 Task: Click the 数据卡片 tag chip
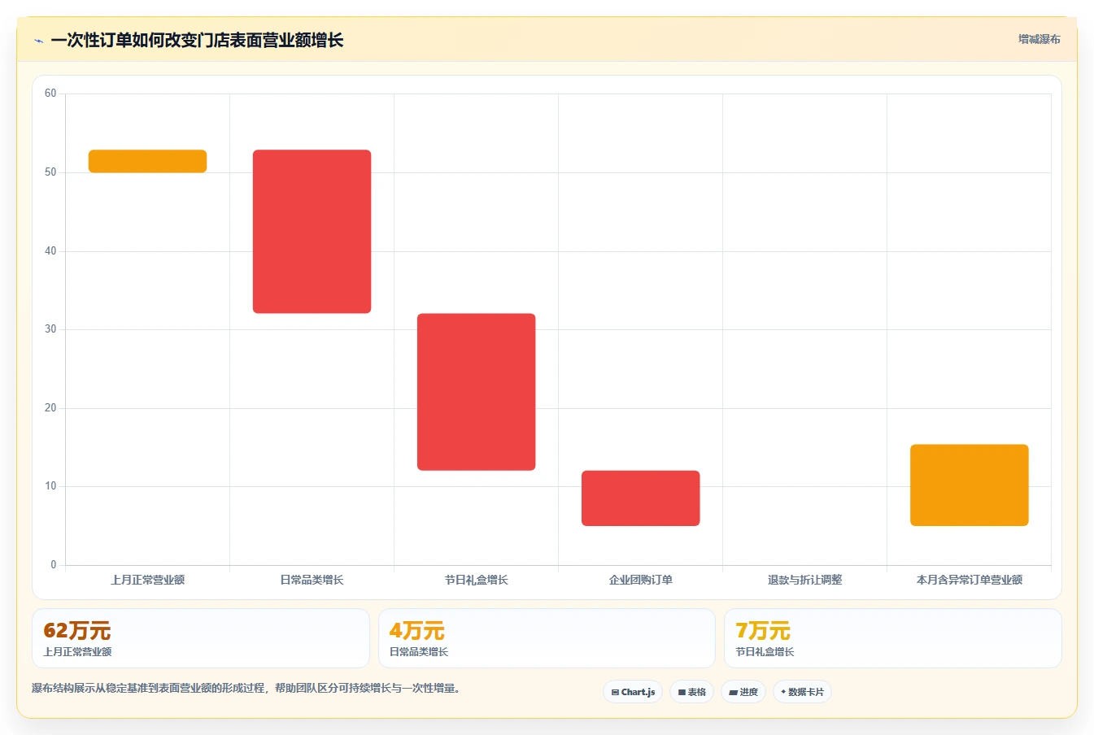coord(802,692)
